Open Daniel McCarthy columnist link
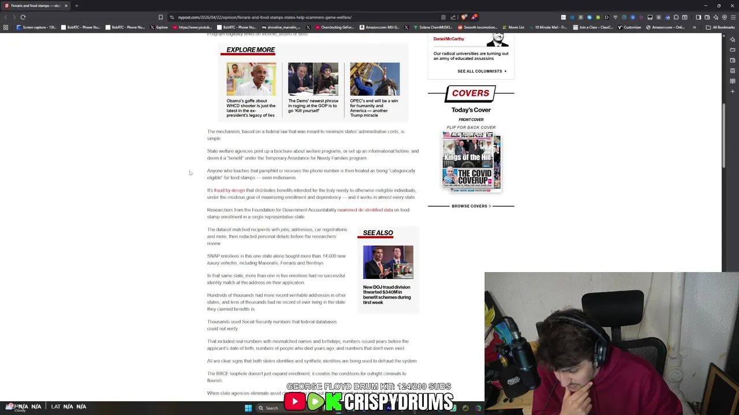The height and width of the screenshot is (415, 739). pyautogui.click(x=449, y=39)
